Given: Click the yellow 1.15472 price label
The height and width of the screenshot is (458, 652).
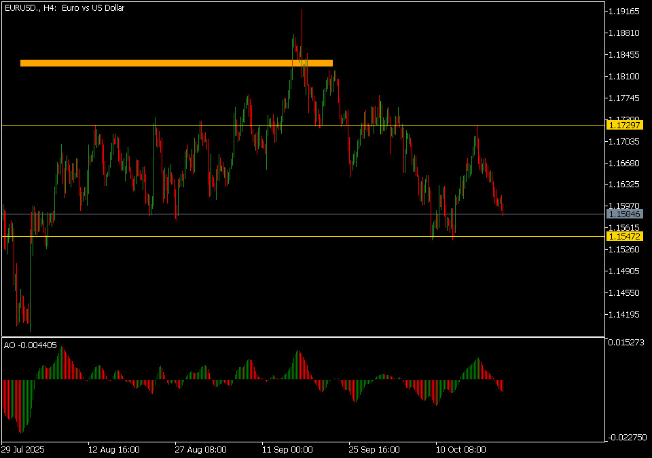Looking at the screenshot, I should (625, 236).
